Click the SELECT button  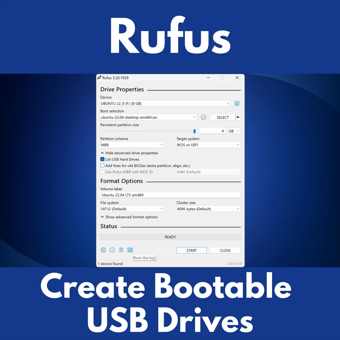click(x=223, y=117)
